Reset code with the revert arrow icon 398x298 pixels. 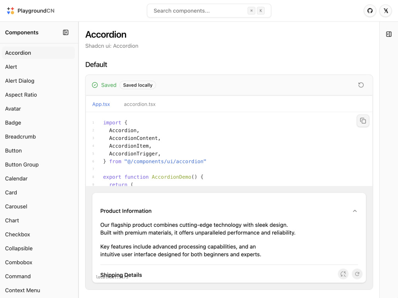(361, 85)
